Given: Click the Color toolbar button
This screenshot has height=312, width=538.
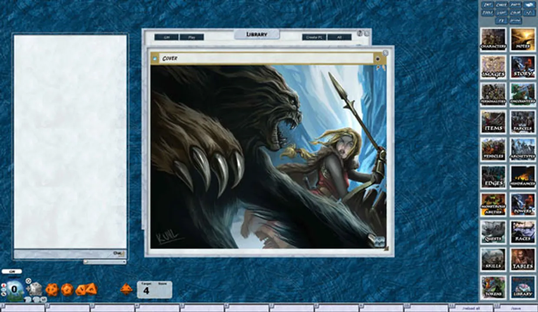Looking at the screenshot, I should tap(515, 13).
